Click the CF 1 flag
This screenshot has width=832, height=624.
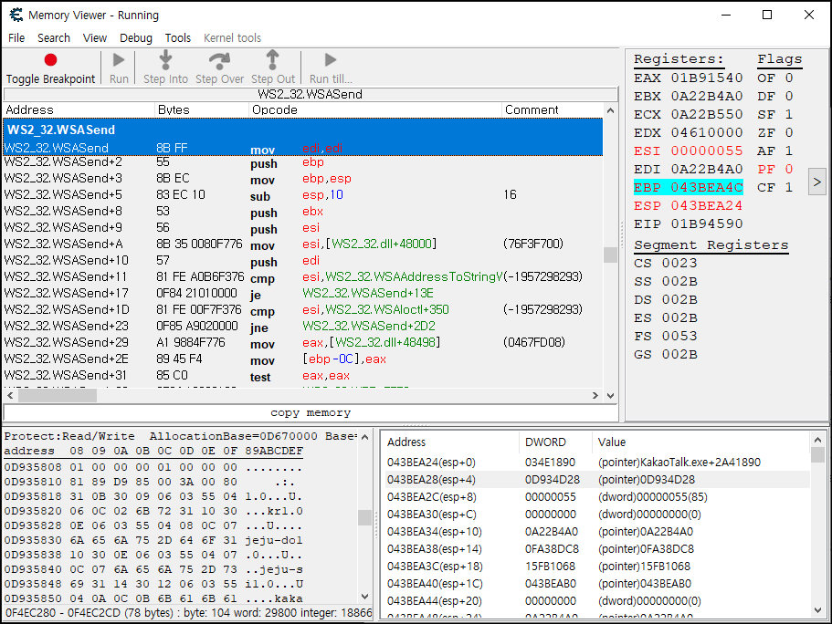[775, 188]
